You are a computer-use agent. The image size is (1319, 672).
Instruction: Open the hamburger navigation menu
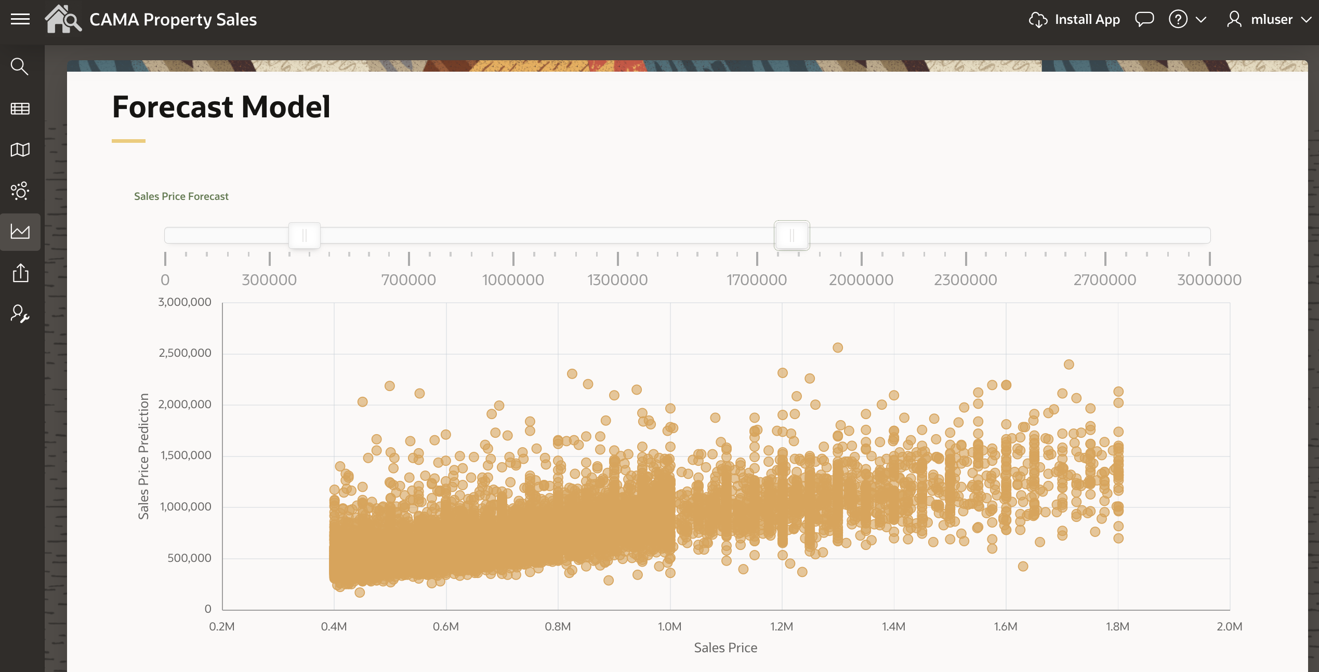tap(20, 19)
